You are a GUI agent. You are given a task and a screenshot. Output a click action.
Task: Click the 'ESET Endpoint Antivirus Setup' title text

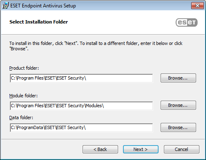pyautogui.click(x=43, y=6)
